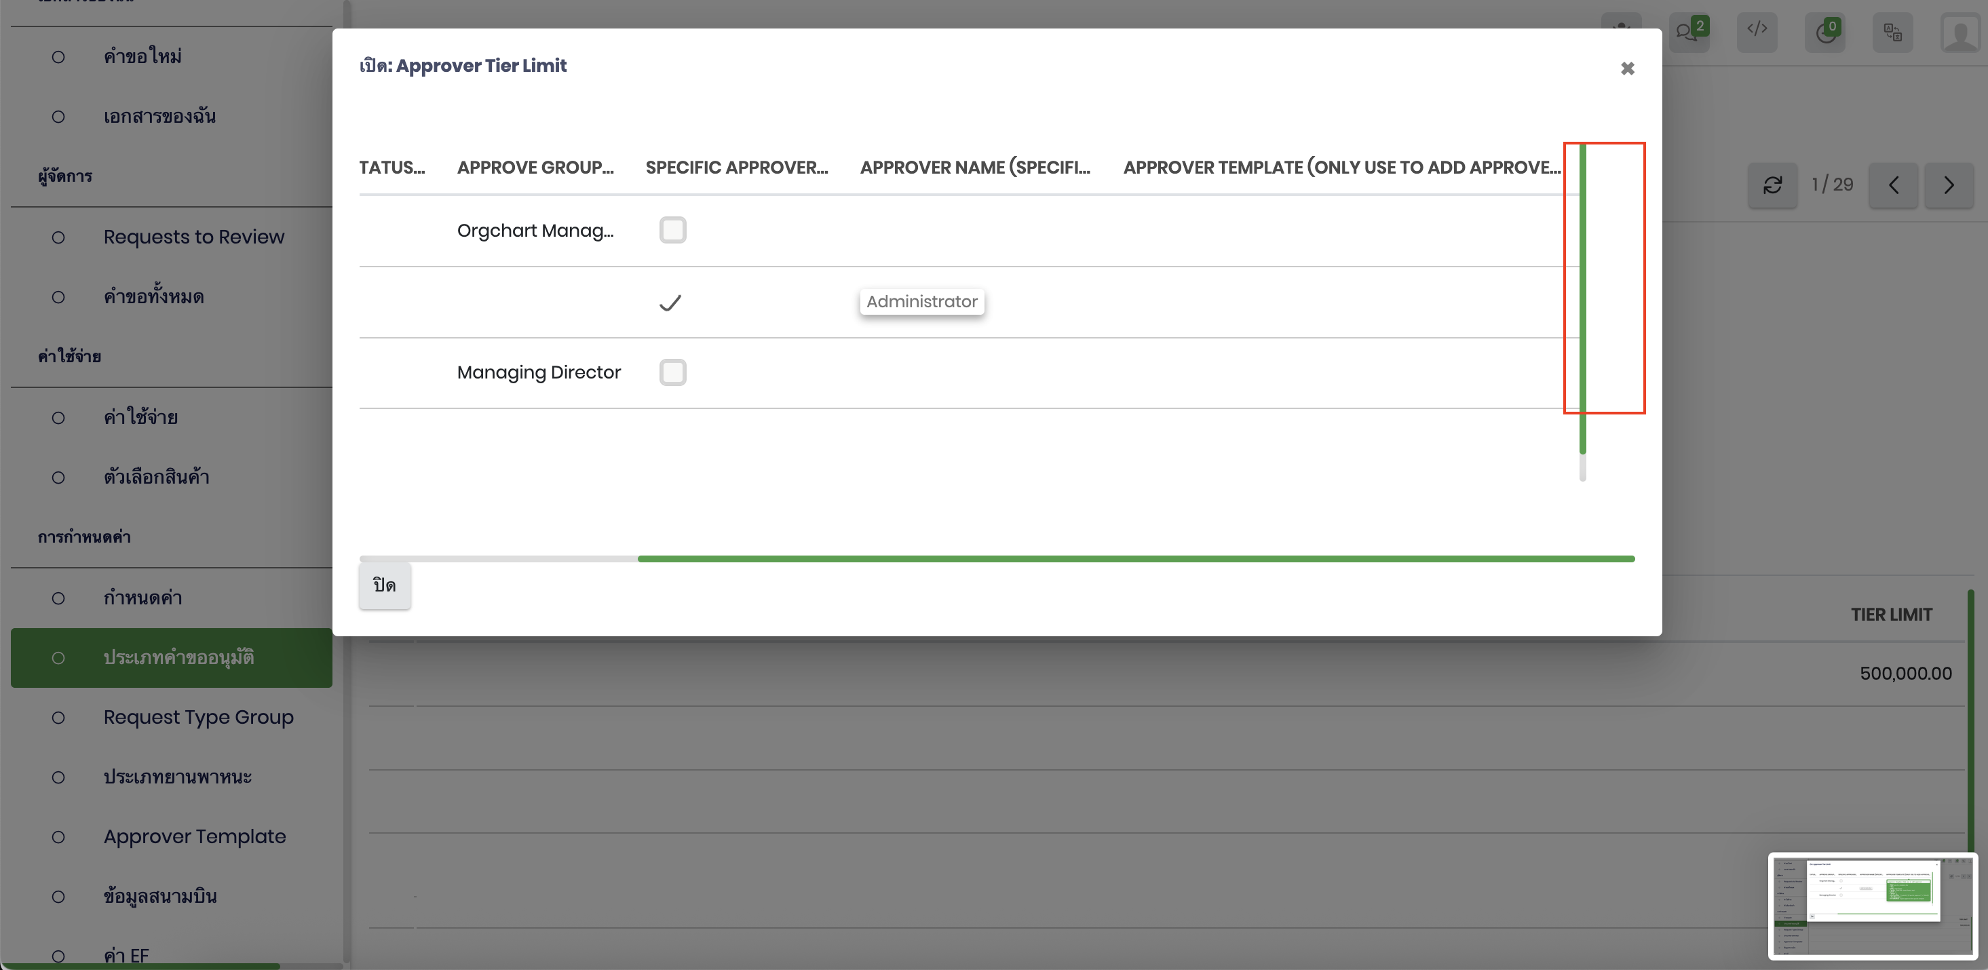Open the chat messages icon with badge 2
1988x970 pixels.
1688,33
